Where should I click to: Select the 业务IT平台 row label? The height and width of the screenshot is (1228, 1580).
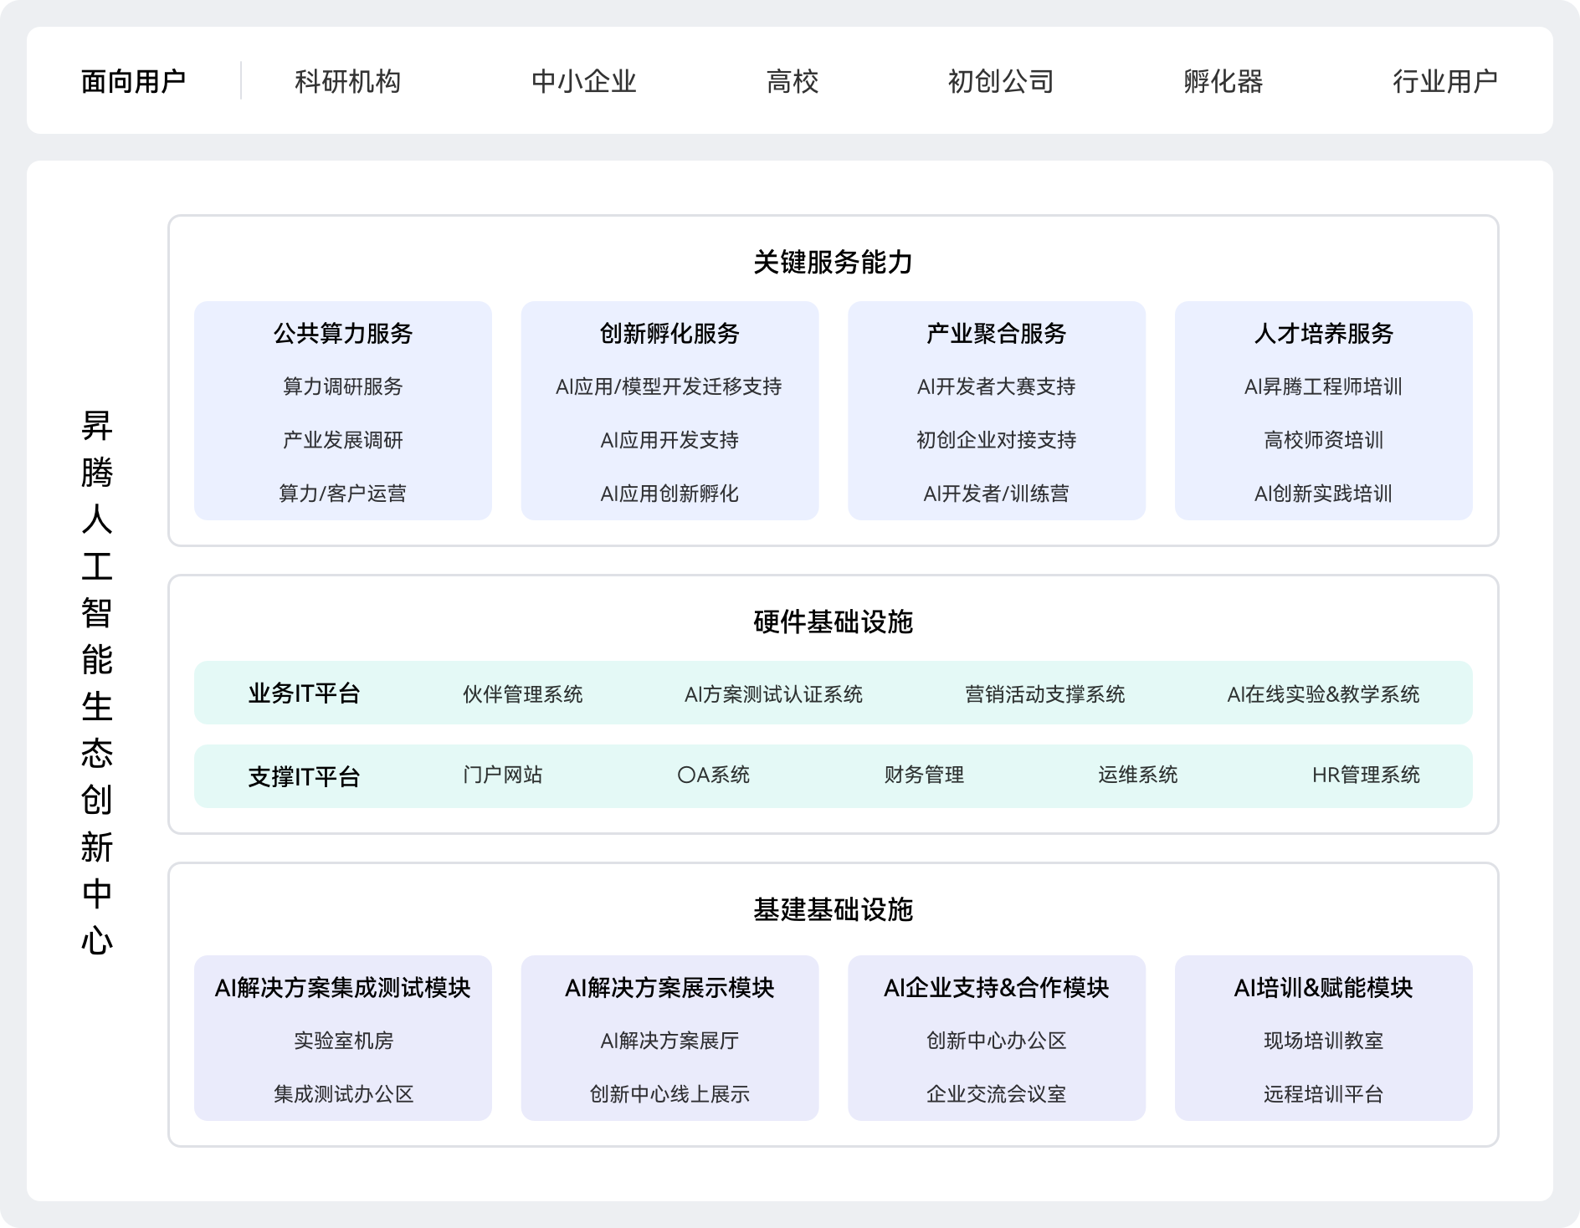tap(304, 693)
